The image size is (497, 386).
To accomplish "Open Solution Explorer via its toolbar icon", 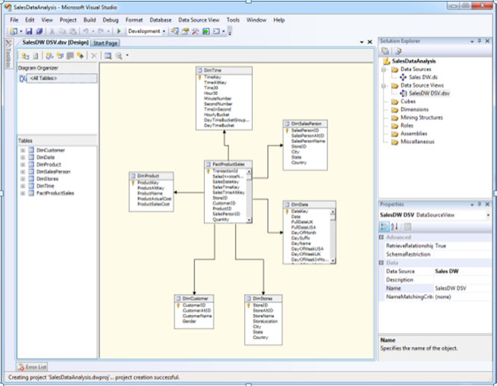I will 175,31.
